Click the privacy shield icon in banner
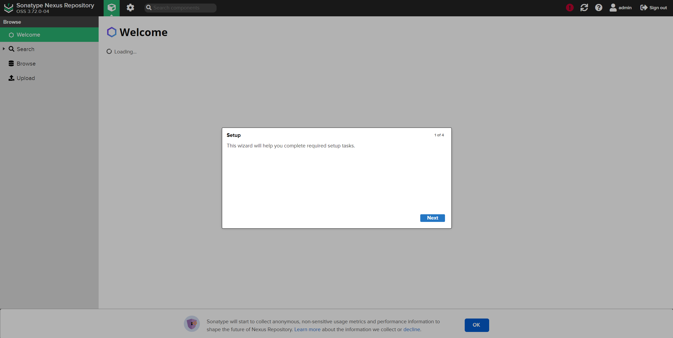Viewport: 673px width, 338px height. click(x=192, y=324)
